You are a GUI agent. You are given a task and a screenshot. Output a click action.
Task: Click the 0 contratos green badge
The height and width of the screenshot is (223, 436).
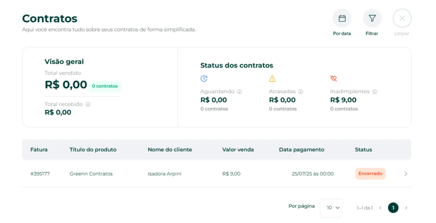[105, 86]
